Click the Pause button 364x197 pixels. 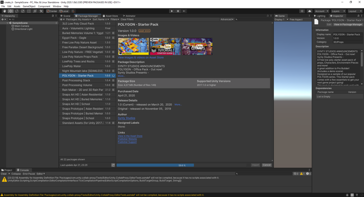click(178, 11)
